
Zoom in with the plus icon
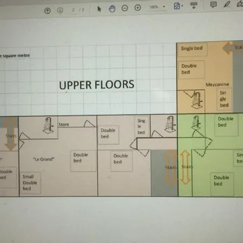[138, 8]
